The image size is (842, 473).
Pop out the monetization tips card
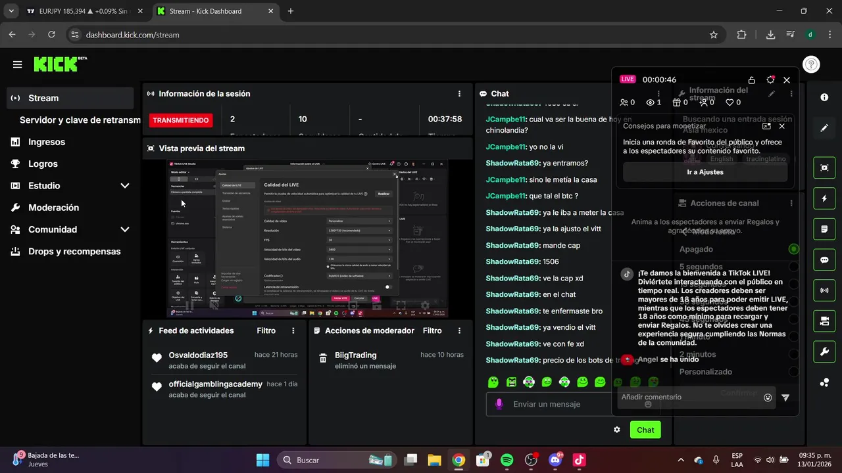click(x=766, y=126)
